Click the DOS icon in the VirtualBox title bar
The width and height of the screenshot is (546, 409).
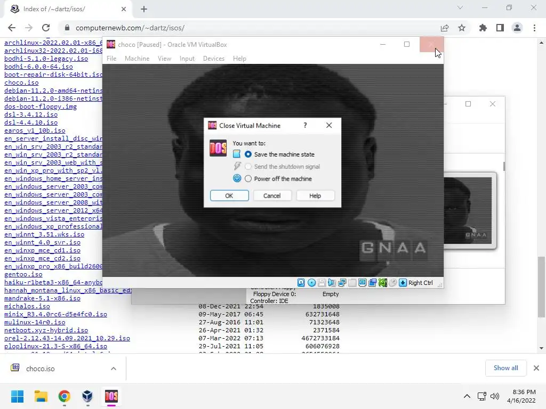[111, 45]
